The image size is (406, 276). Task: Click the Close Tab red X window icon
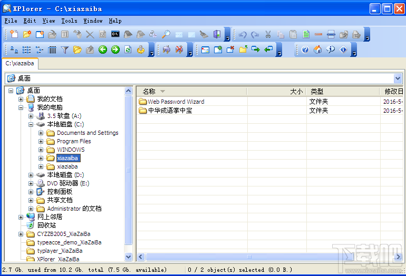pos(230,50)
